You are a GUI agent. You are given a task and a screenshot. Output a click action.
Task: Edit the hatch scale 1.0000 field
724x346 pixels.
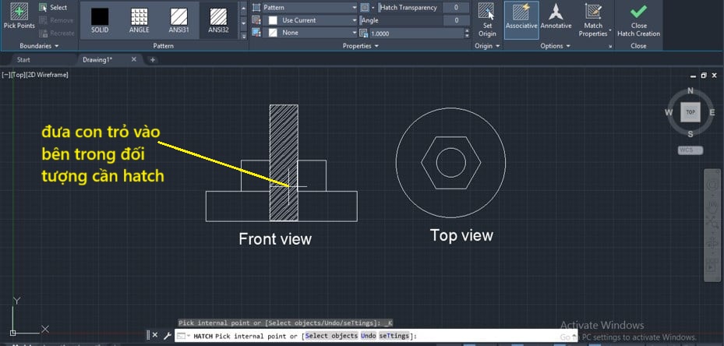(416, 34)
